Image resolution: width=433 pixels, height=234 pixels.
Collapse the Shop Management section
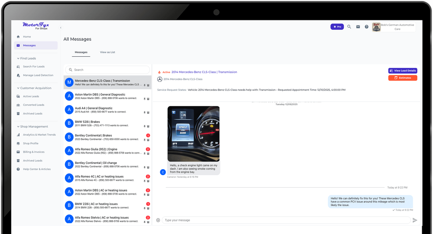18,127
